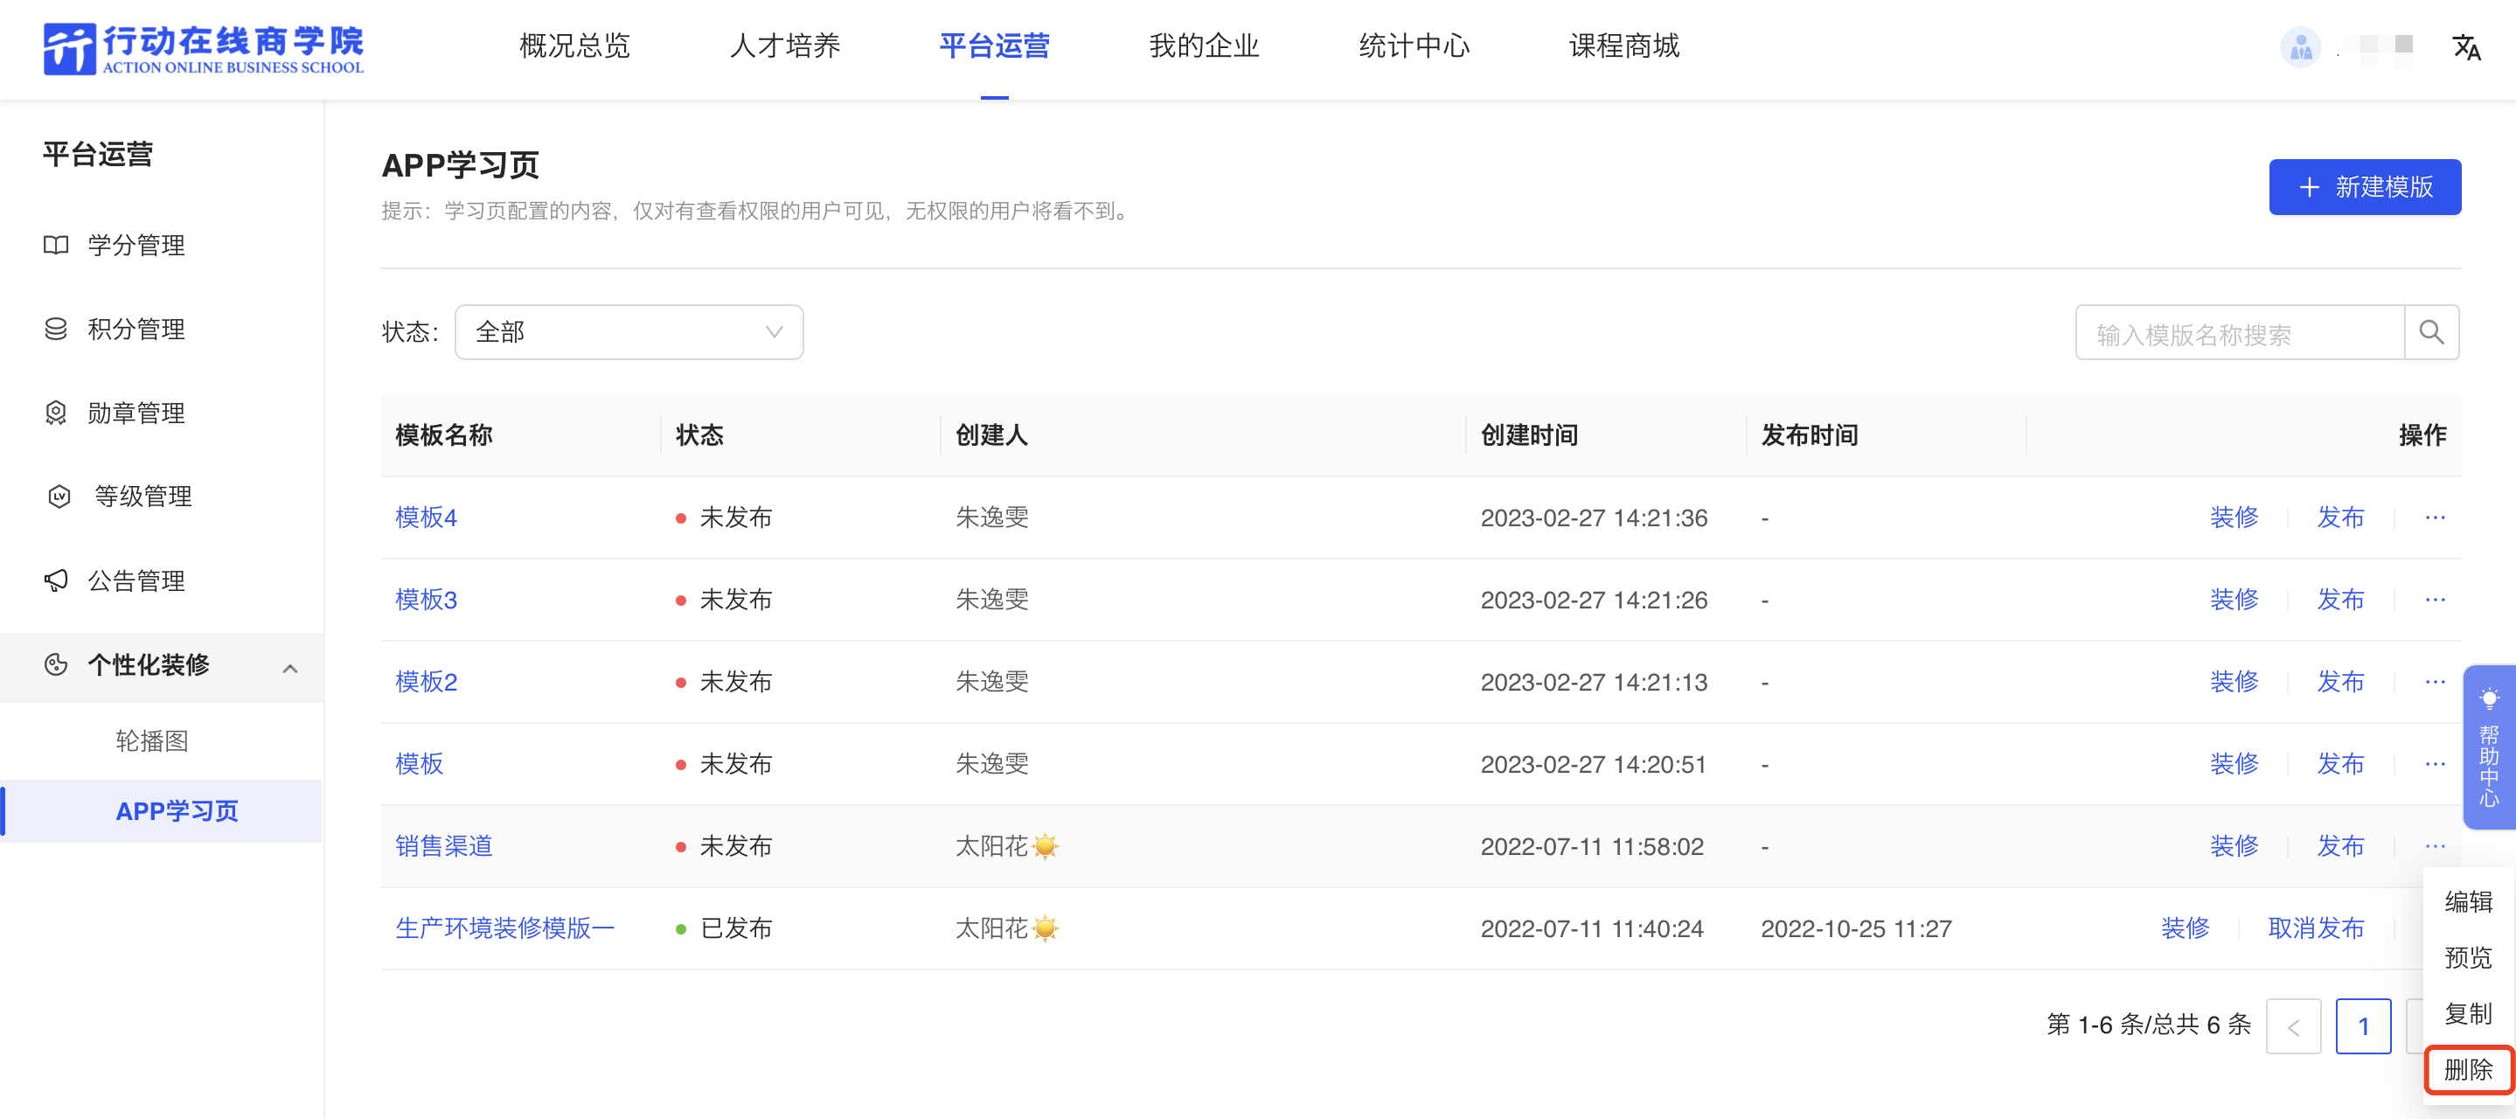Go to previous page arrow
The height and width of the screenshot is (1119, 2516).
coord(2293,1026)
